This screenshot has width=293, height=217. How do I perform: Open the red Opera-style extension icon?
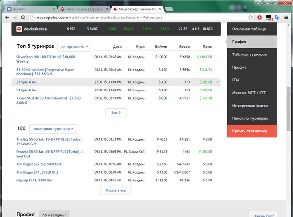coord(260,18)
